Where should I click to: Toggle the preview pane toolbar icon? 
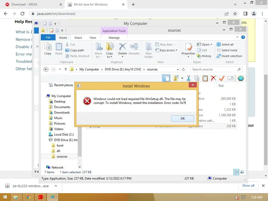tap(166, 79)
